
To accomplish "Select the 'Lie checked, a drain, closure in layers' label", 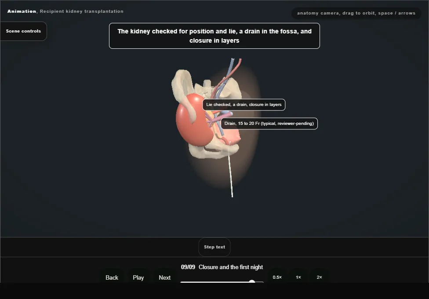I will (x=244, y=105).
